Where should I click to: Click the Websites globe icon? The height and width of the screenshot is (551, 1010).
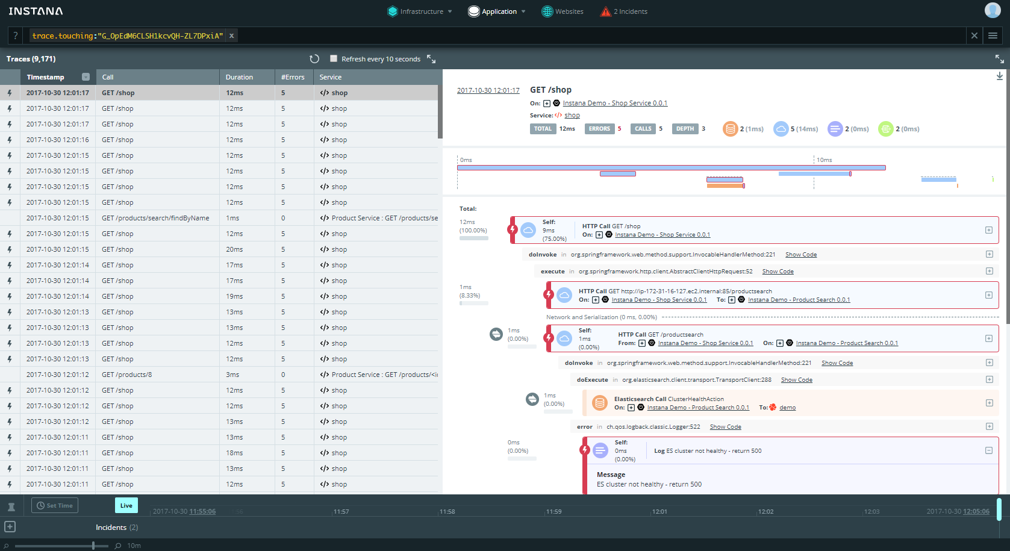click(x=547, y=11)
